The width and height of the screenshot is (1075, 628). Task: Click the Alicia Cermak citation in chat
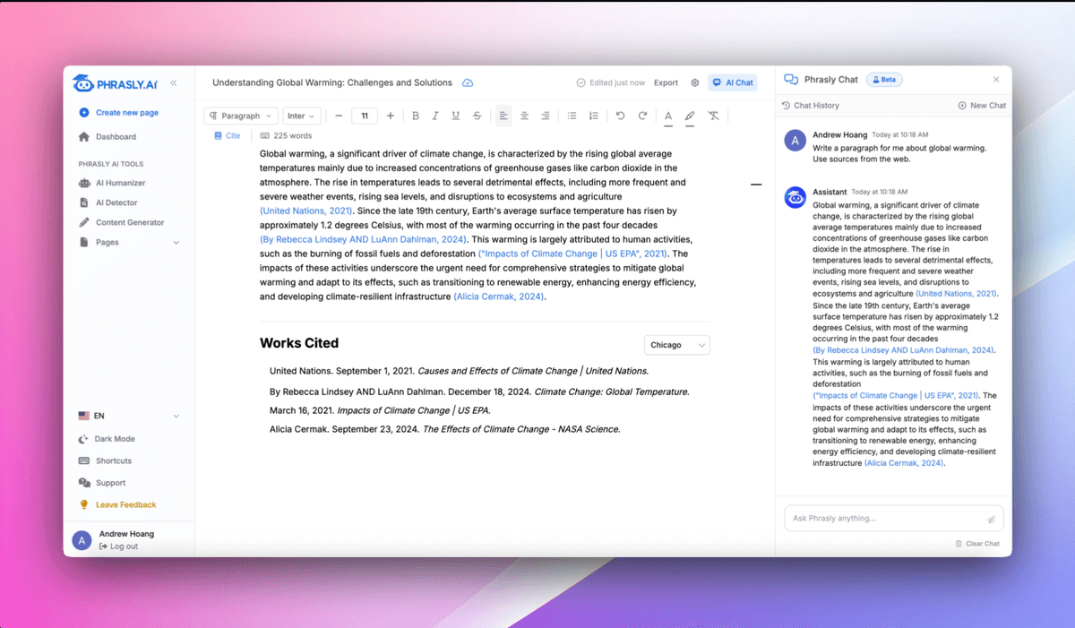click(904, 463)
